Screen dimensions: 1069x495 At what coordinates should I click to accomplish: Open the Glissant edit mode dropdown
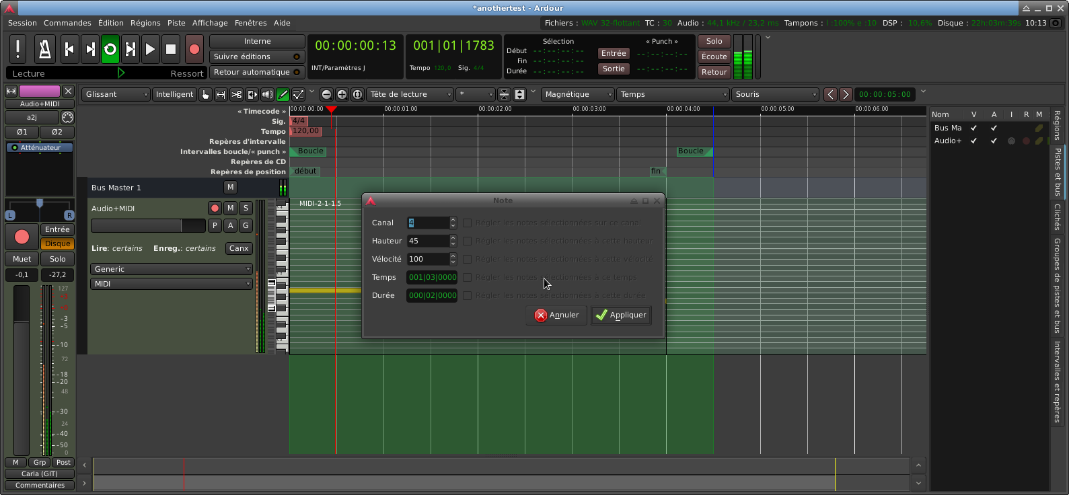coord(116,95)
